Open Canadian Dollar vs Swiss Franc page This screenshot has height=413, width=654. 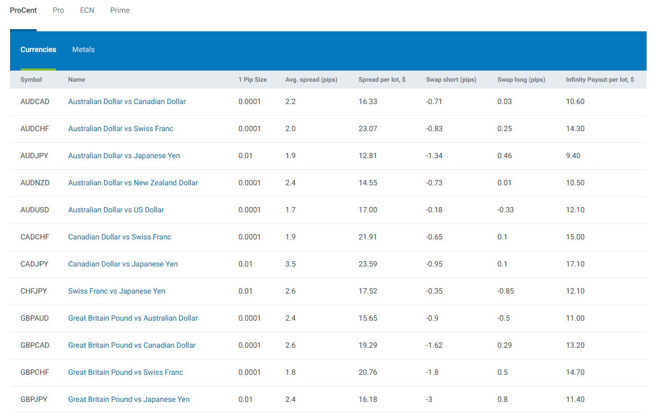point(119,237)
